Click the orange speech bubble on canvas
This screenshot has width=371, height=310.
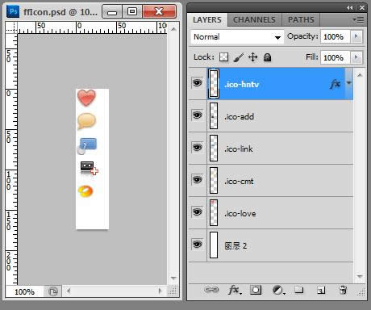(86, 121)
